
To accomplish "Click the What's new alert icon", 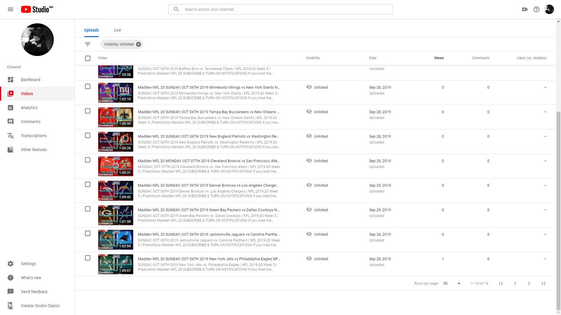I will 10,278.
